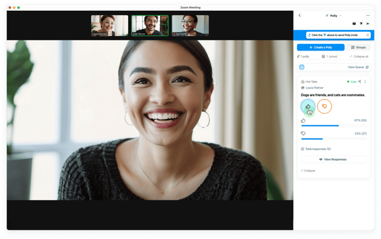
Task: Open the three-dots more options button at top
Action: [368, 16]
